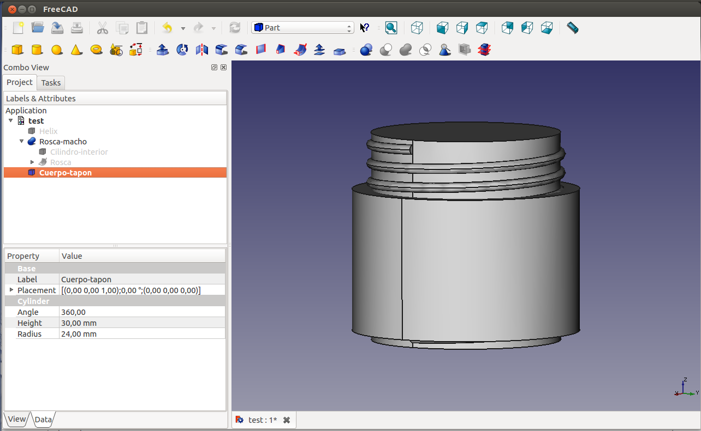
Task: Expand the Placement property row
Action: pos(11,290)
